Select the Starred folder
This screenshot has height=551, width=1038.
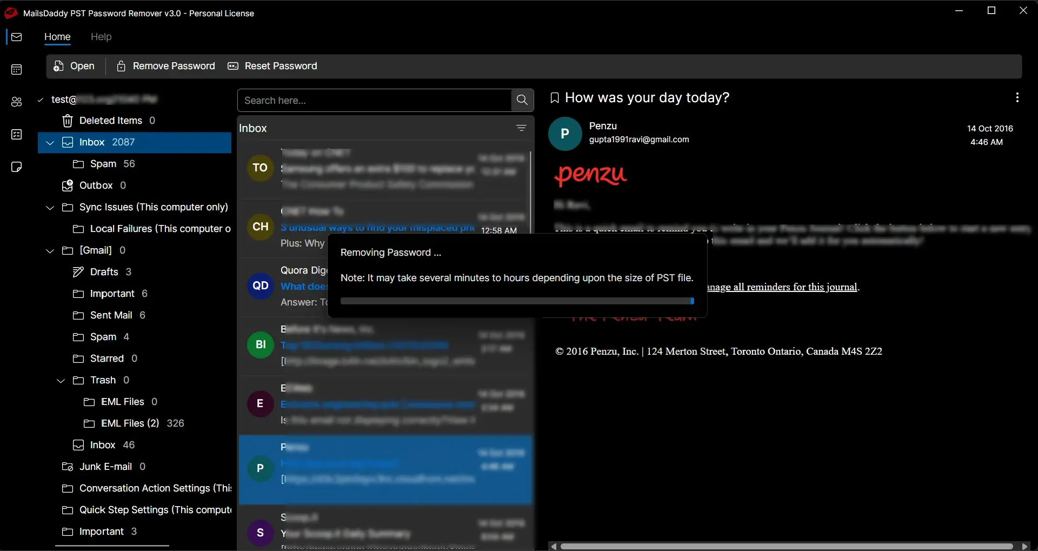click(135, 359)
